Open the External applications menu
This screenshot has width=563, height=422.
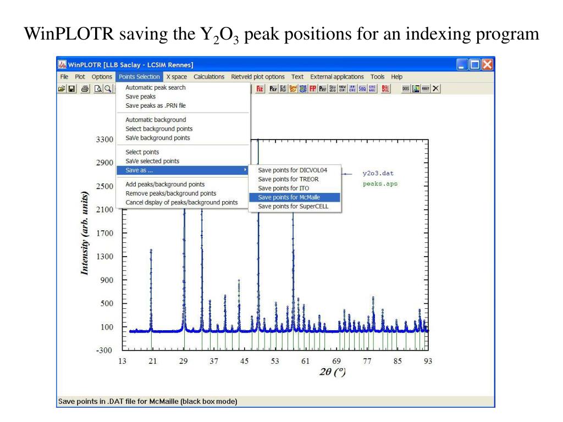337,77
